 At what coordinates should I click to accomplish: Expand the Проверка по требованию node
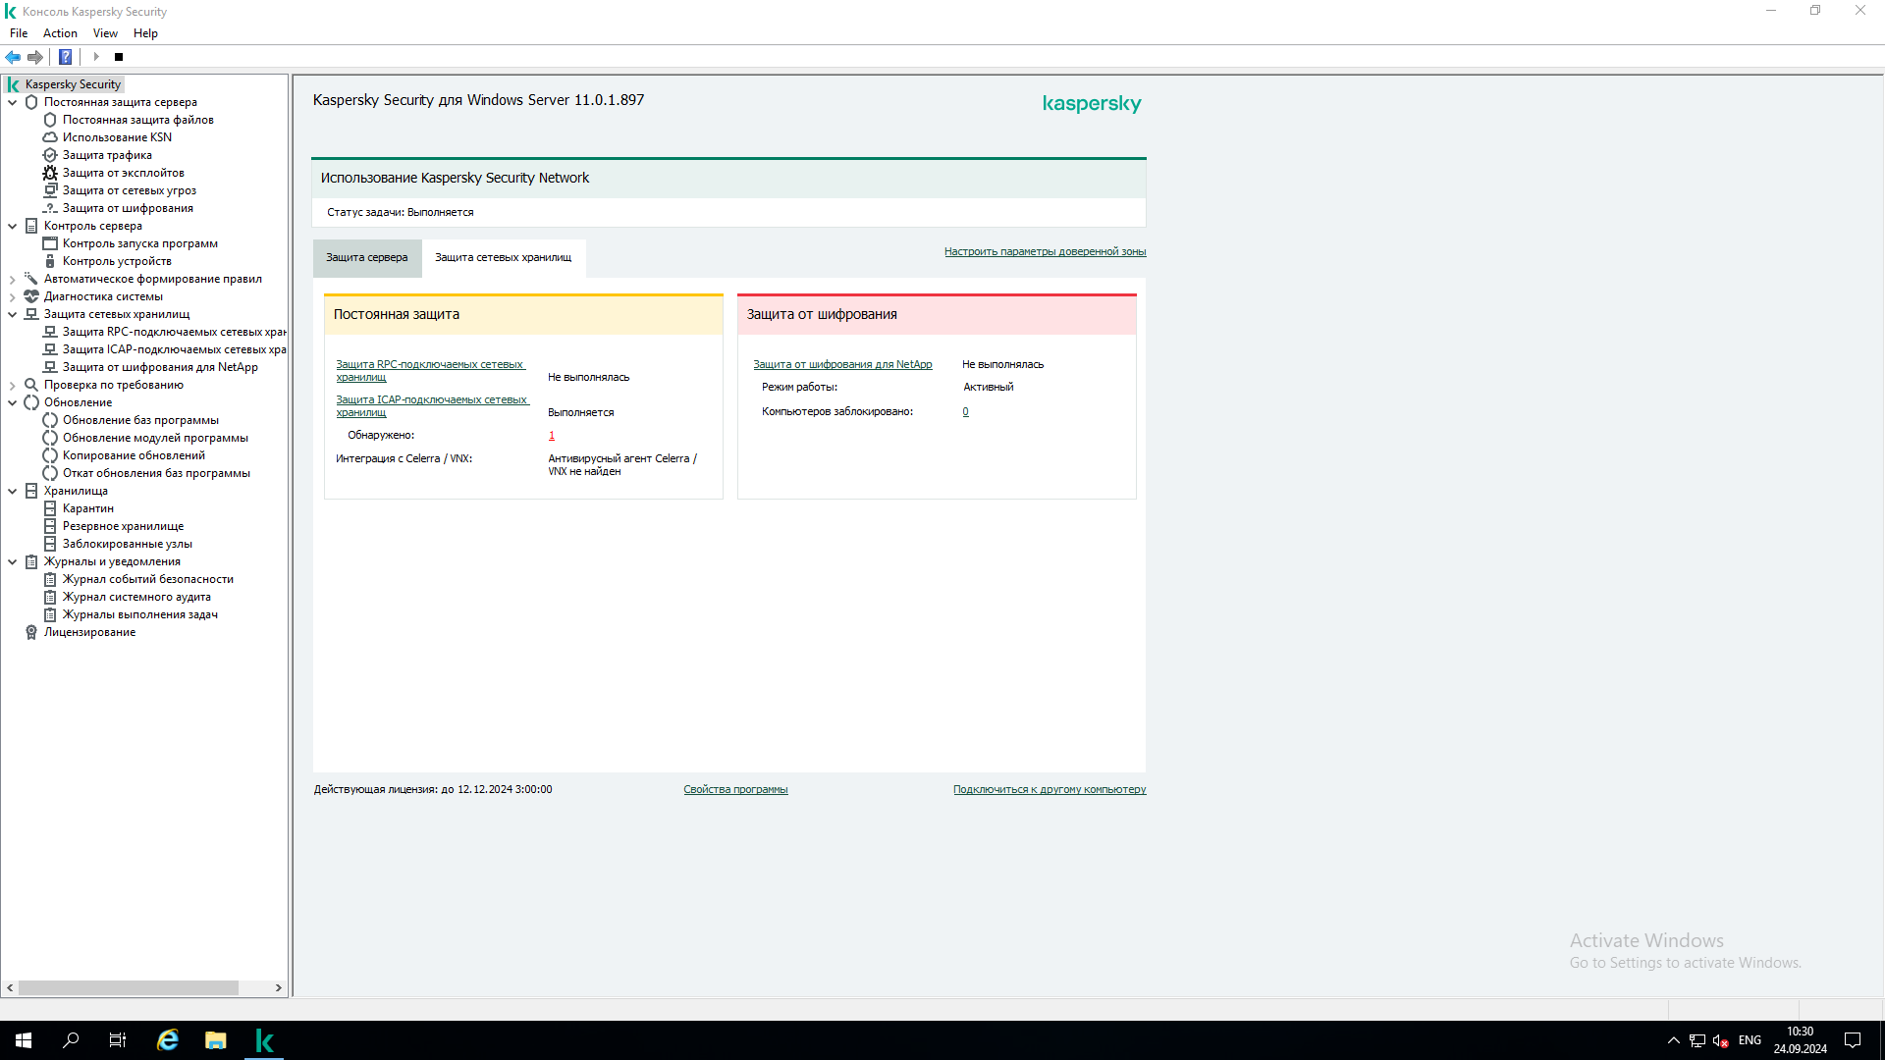(x=13, y=385)
